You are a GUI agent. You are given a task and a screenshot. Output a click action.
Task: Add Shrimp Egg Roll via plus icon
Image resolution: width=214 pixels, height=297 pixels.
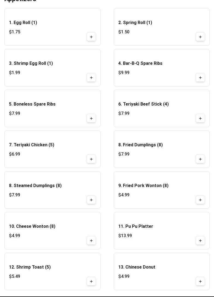[91, 78]
